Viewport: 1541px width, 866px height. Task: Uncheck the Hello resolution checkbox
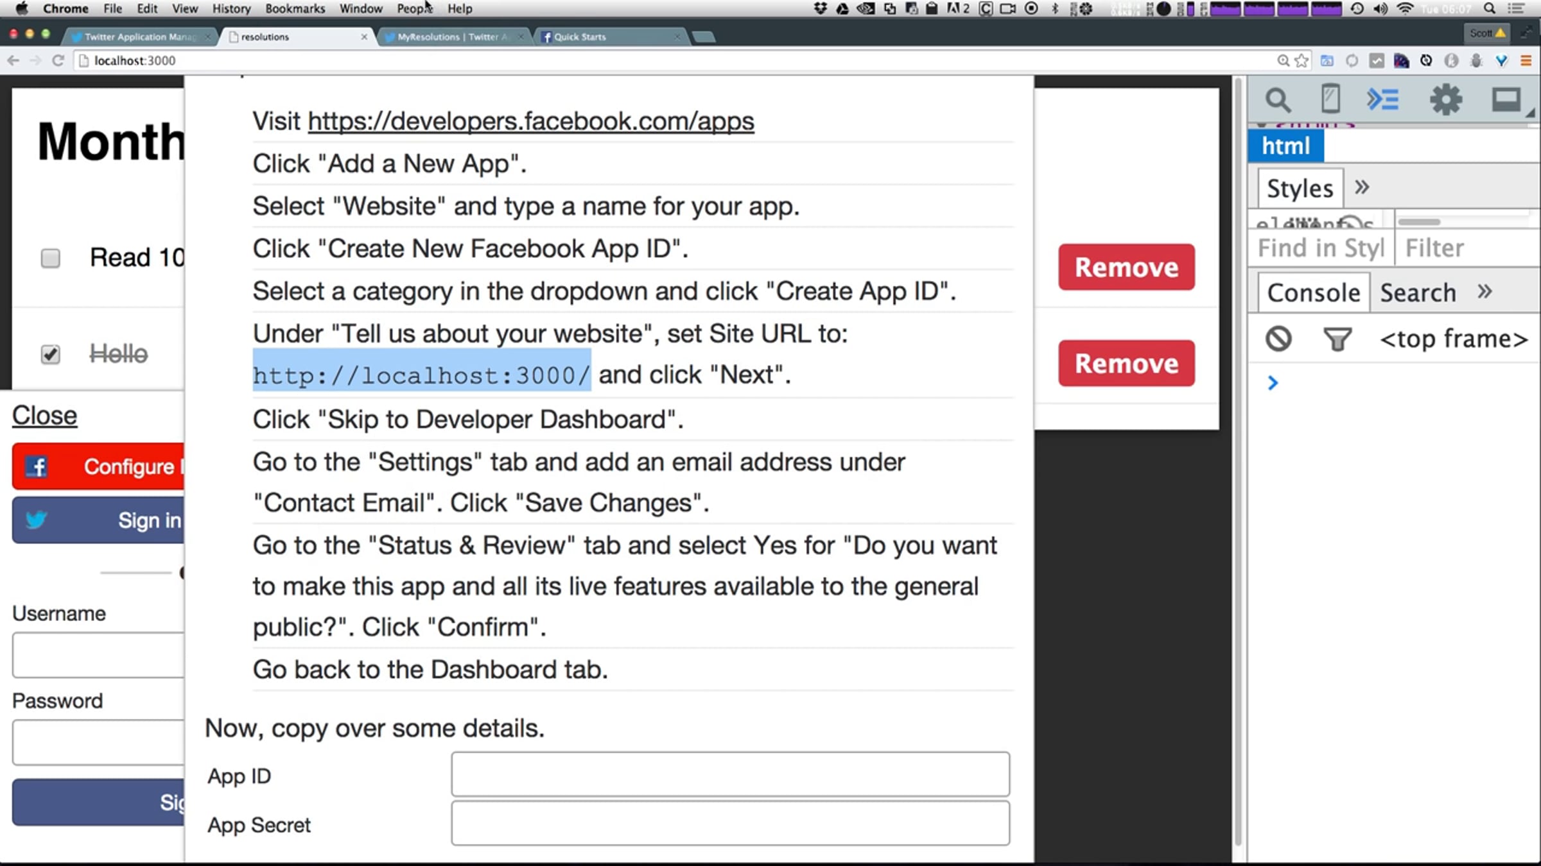pos(50,354)
